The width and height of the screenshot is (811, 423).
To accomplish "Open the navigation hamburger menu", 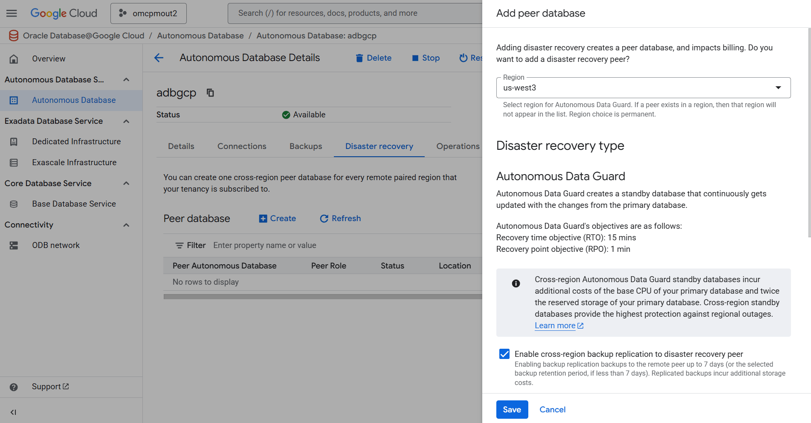I will pyautogui.click(x=12, y=13).
